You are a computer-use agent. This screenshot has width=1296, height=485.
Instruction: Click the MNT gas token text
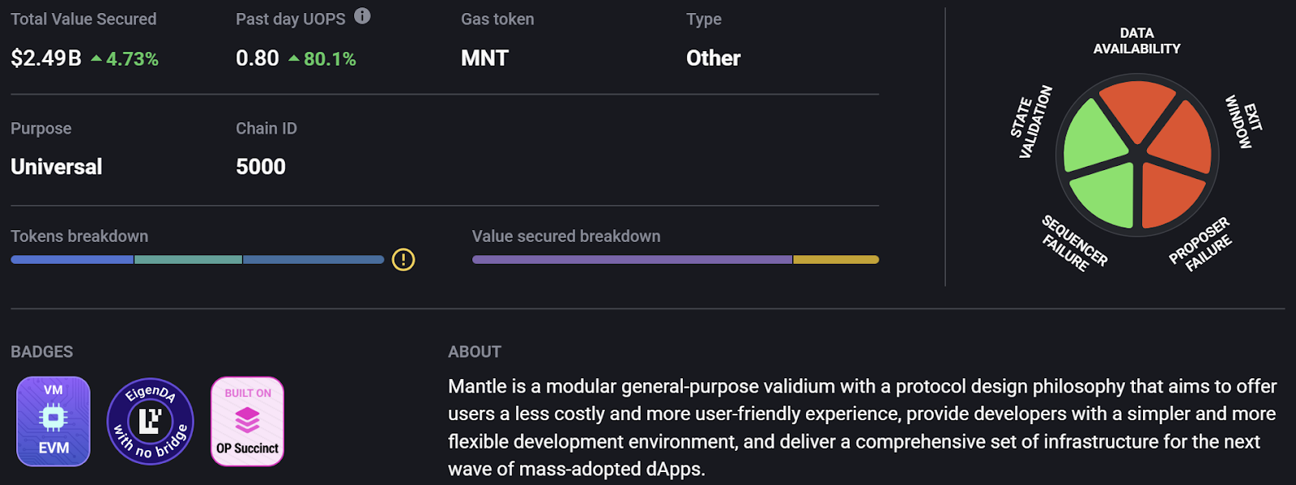(484, 58)
